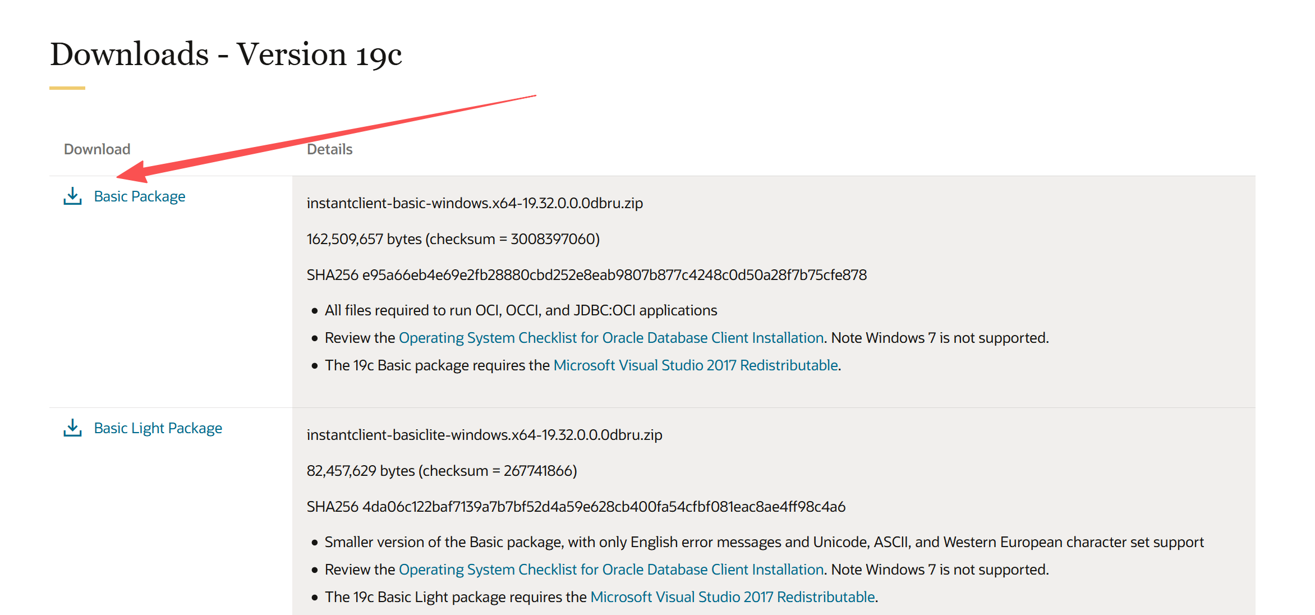Select filename instantclient-basiclite-windows.x64-19.32.0.0.0dbru.zip
This screenshot has width=1315, height=615.
pyautogui.click(x=484, y=435)
